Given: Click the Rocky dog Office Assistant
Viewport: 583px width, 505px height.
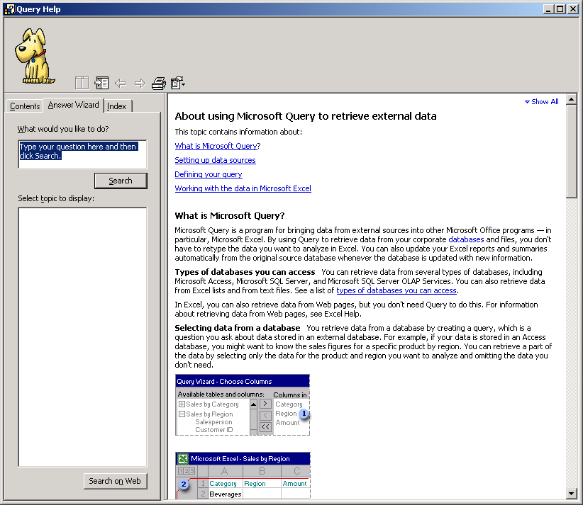Looking at the screenshot, I should 34,56.
